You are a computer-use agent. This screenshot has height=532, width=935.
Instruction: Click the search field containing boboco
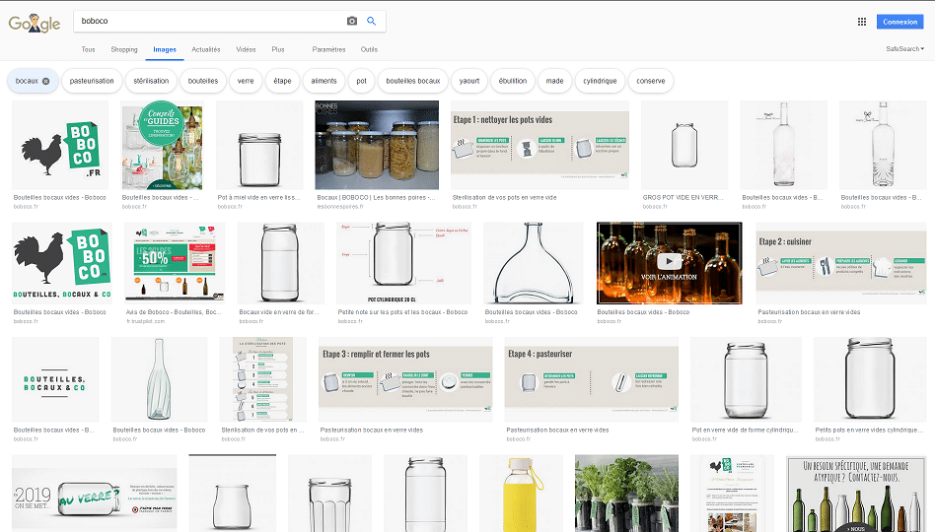[207, 21]
